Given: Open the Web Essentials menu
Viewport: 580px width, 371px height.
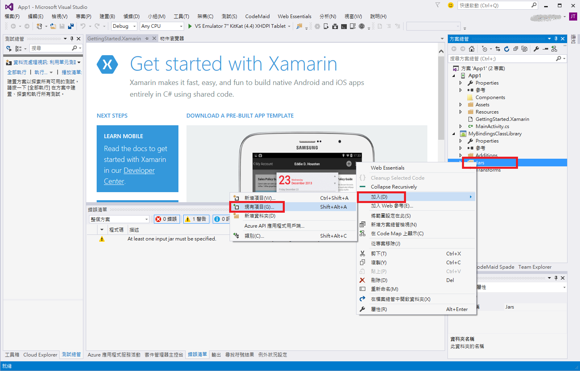Looking at the screenshot, I should tap(294, 17).
